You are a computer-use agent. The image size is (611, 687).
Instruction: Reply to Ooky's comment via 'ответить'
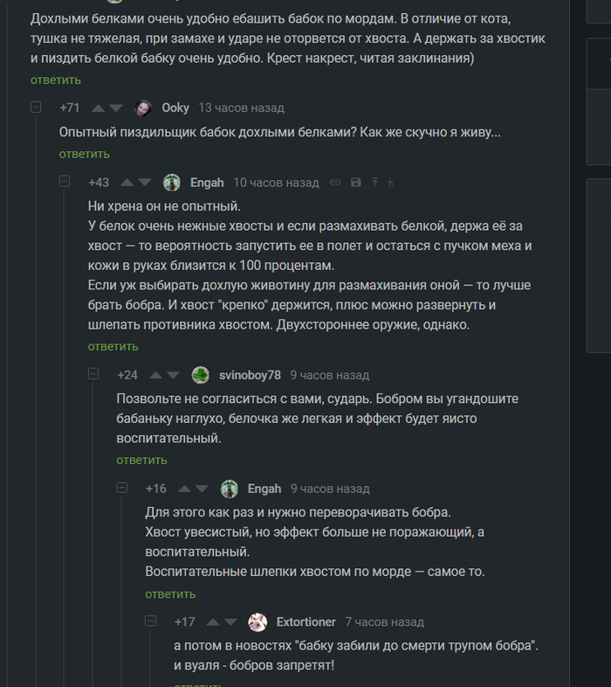click(85, 154)
